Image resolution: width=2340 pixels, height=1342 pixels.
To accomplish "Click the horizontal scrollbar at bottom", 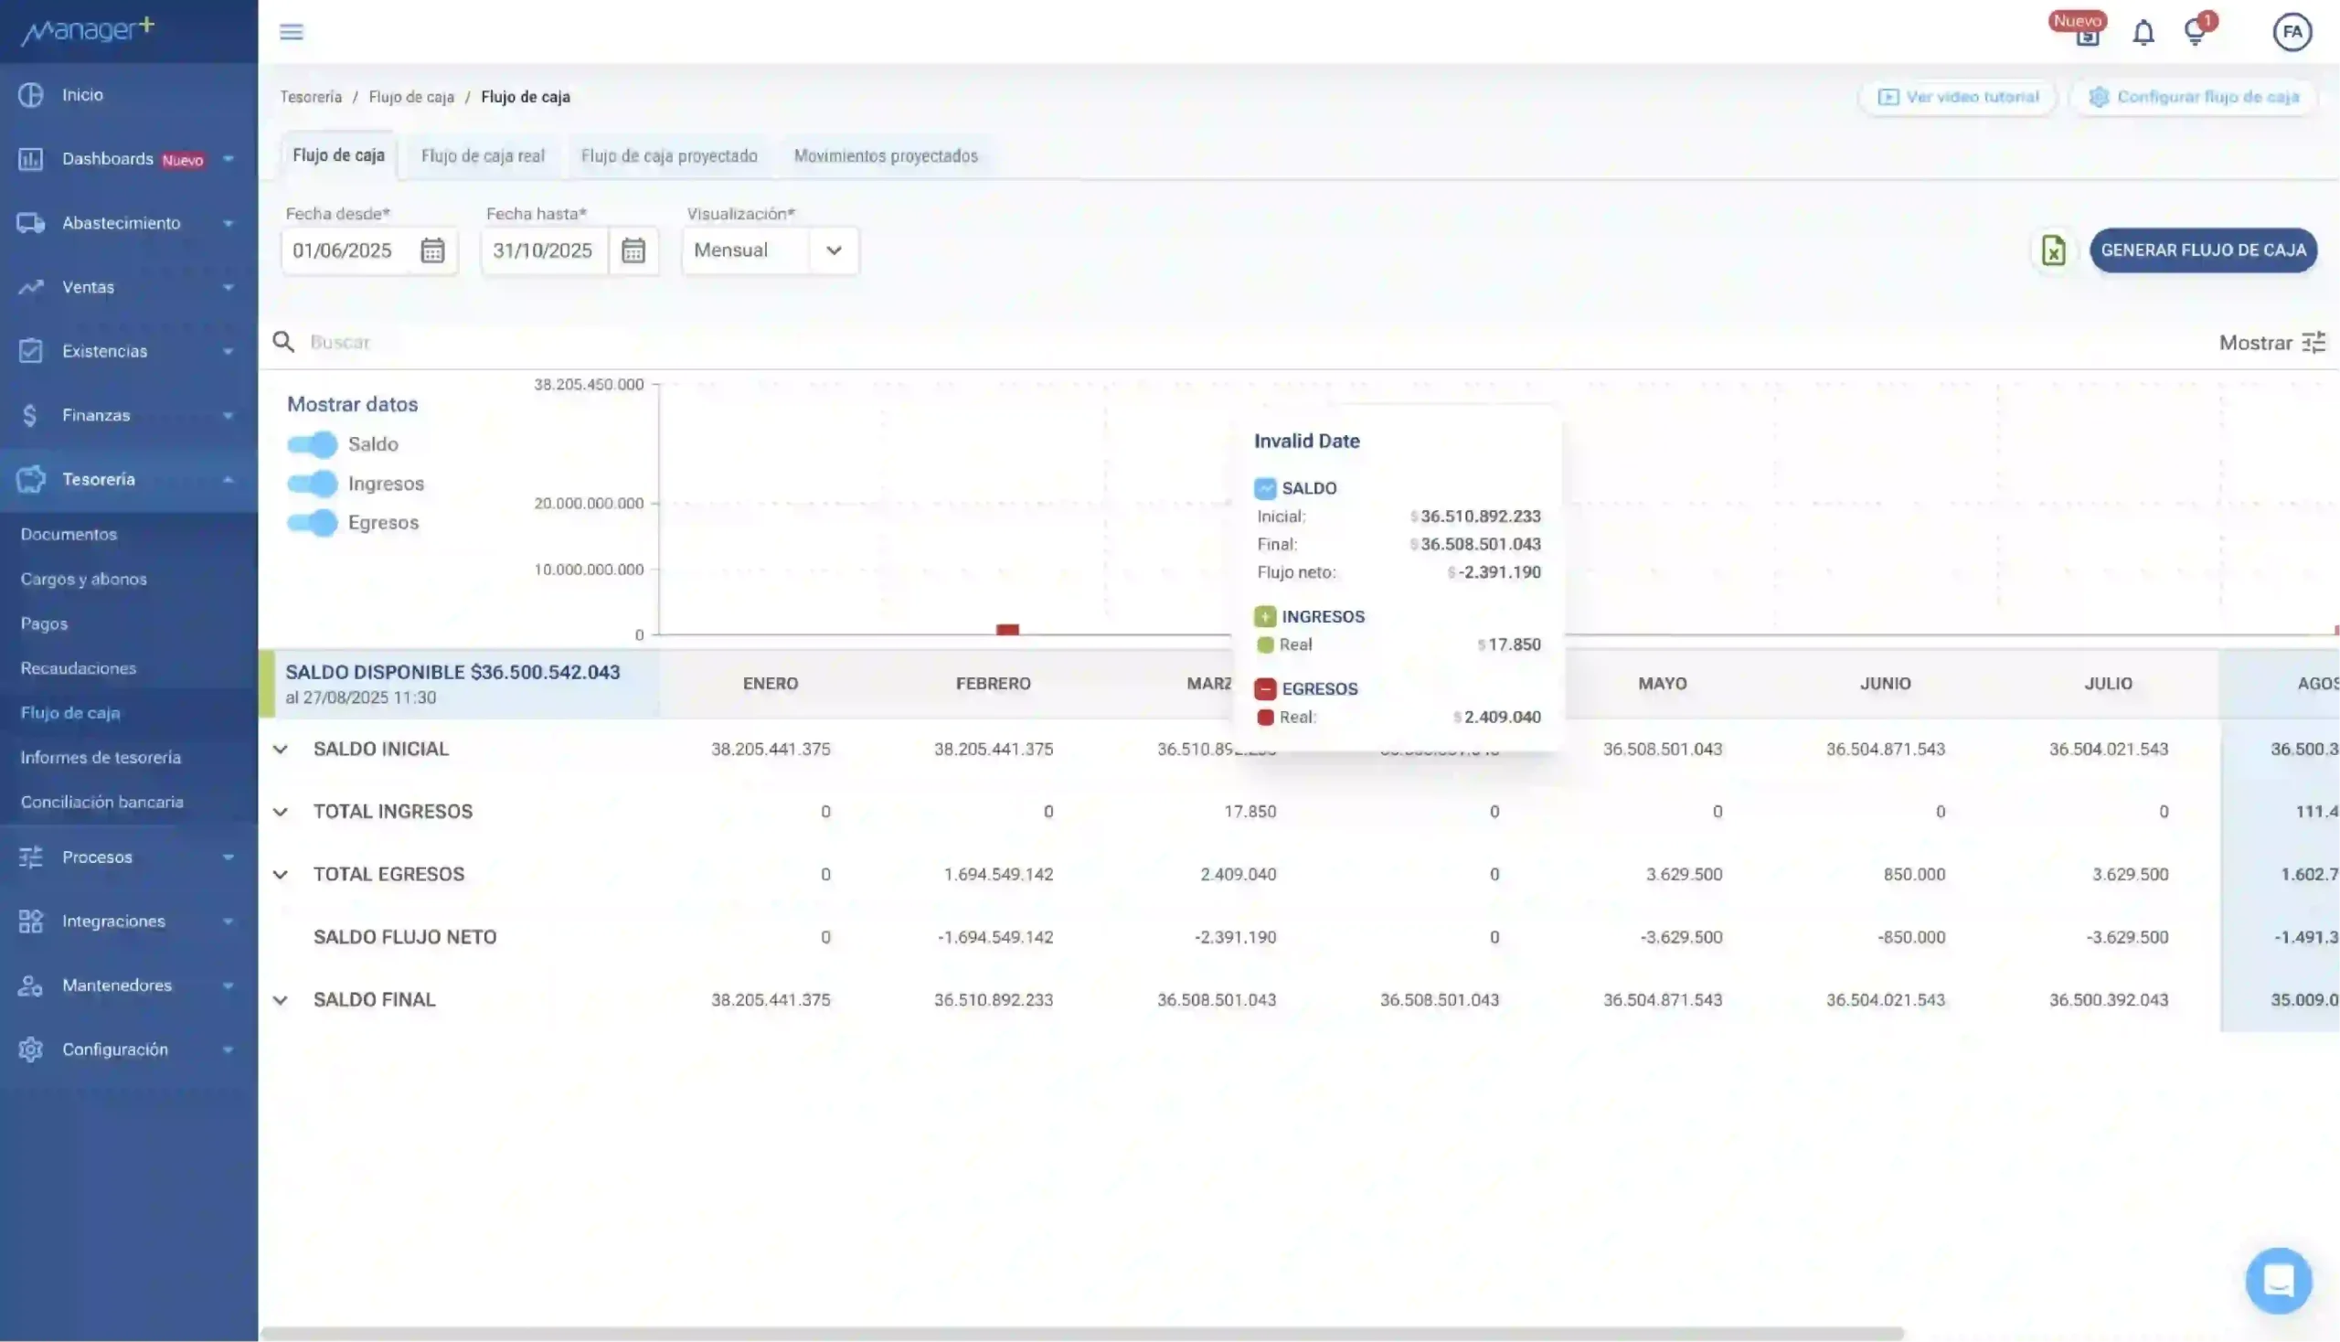I will [x=1081, y=1333].
